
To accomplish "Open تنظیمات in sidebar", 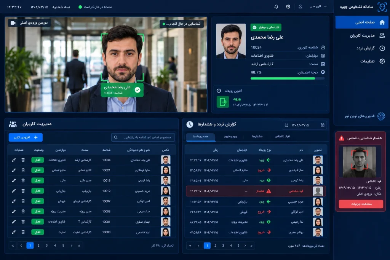I will tap(362, 61).
